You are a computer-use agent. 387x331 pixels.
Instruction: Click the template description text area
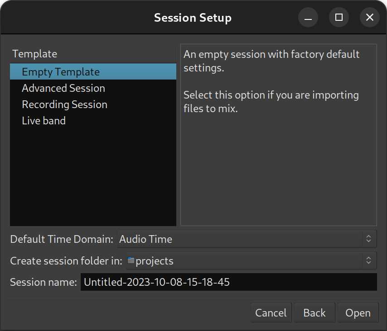click(279, 135)
